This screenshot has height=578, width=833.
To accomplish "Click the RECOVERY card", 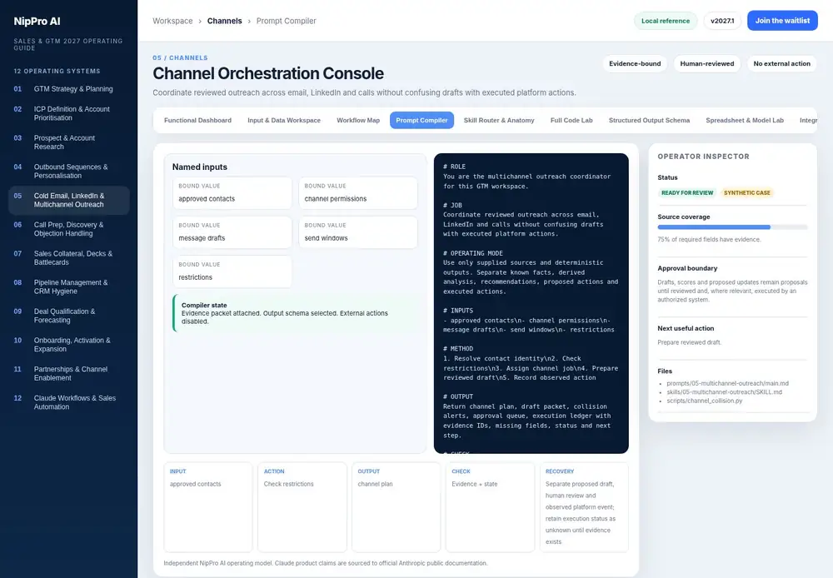I will pyautogui.click(x=585, y=507).
